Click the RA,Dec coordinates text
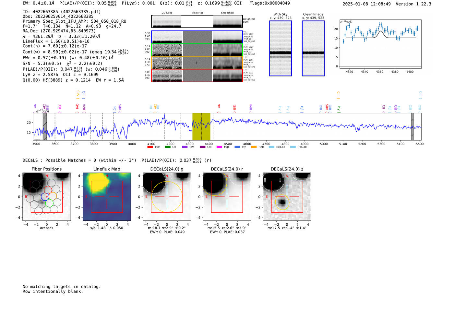Viewport: 454px width, 309px height. (x=59, y=31)
